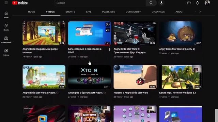Click title 'Баги, которые я сам сделал в GIMP'
Viewport: 218px width, 122px height.
(x=85, y=50)
